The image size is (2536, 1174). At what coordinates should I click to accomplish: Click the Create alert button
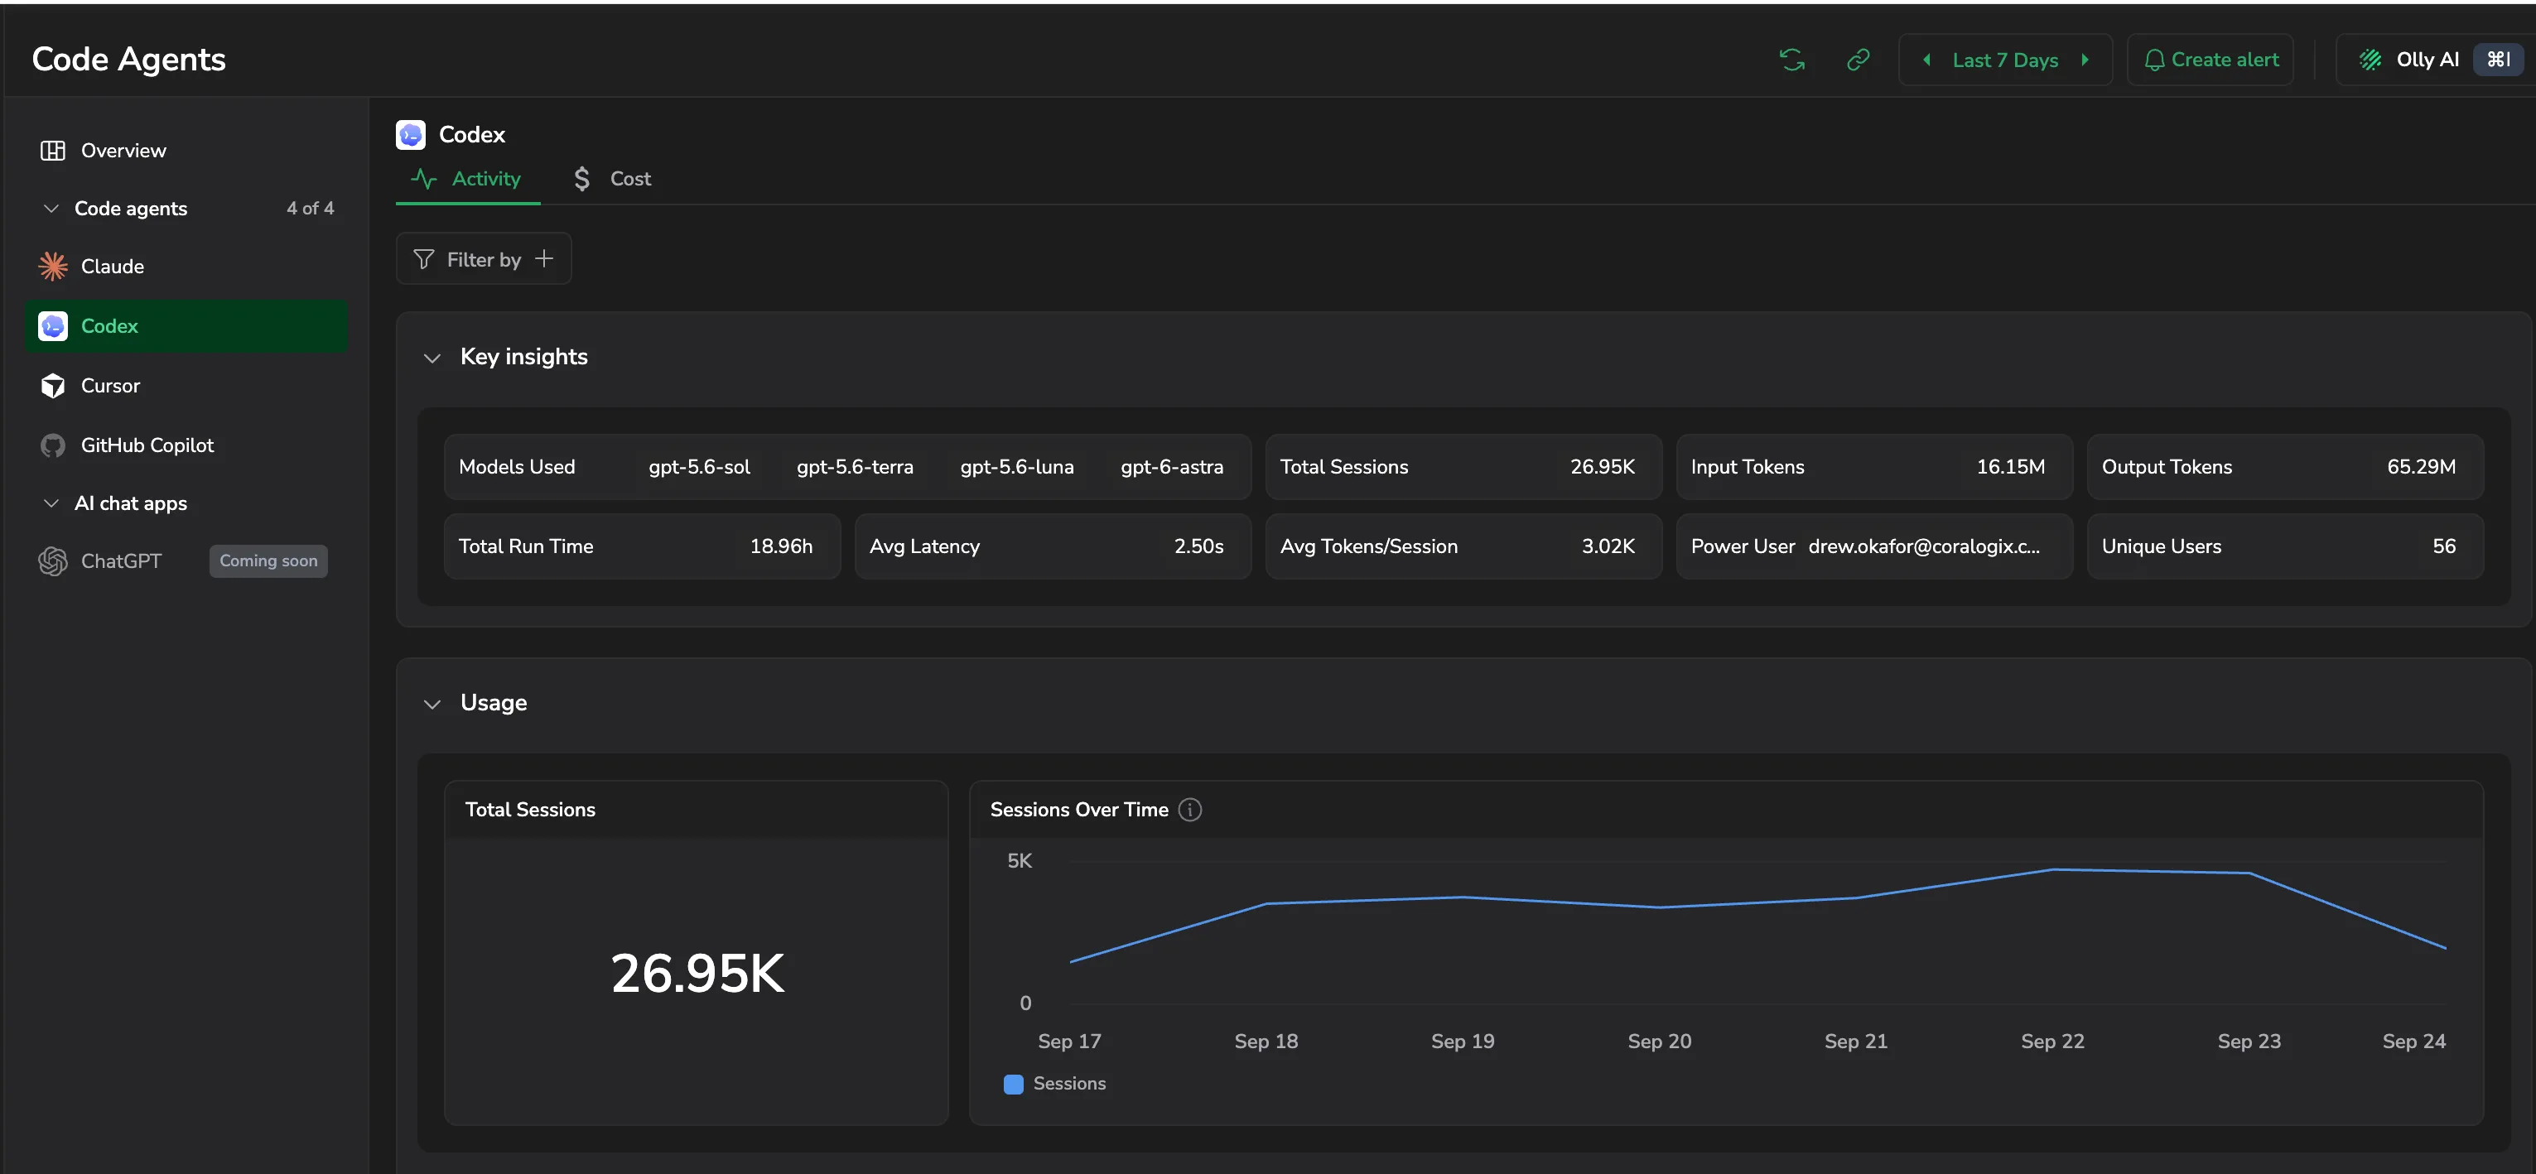pos(2211,60)
